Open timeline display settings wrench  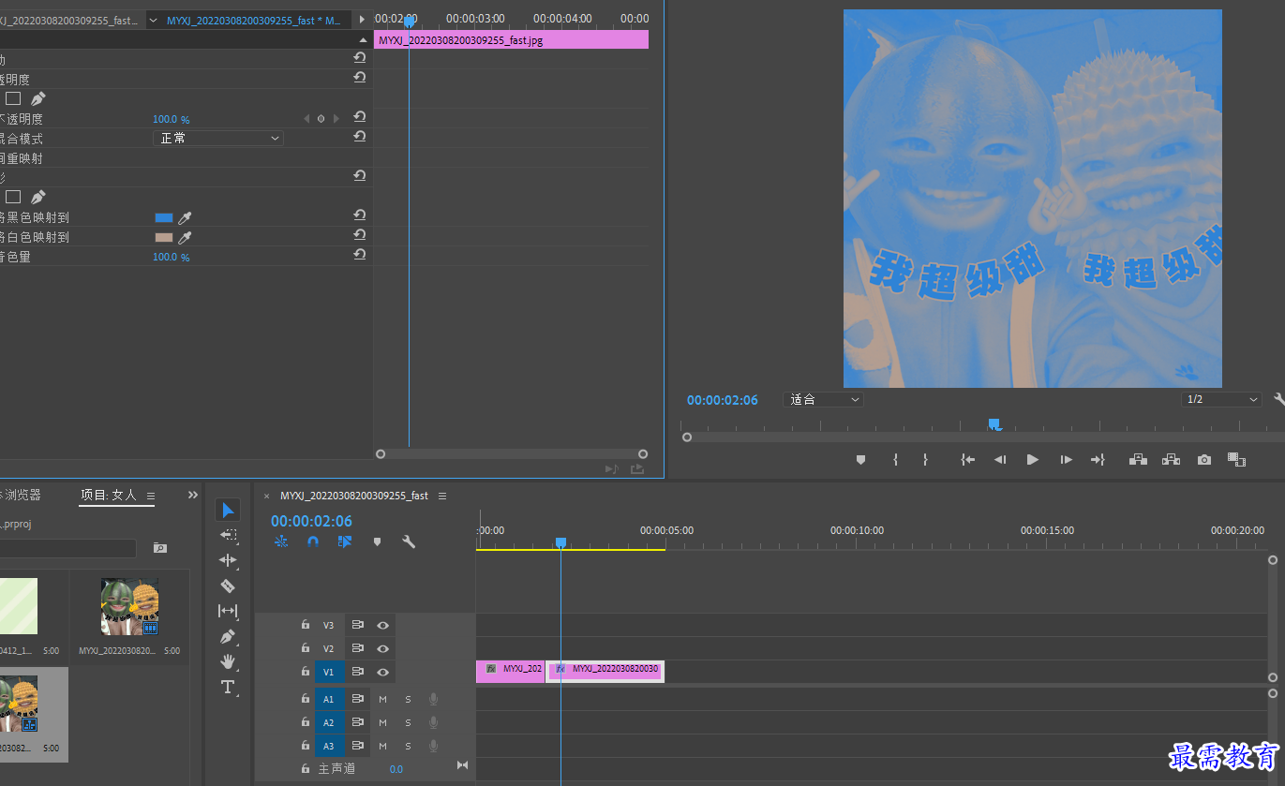pos(409,541)
